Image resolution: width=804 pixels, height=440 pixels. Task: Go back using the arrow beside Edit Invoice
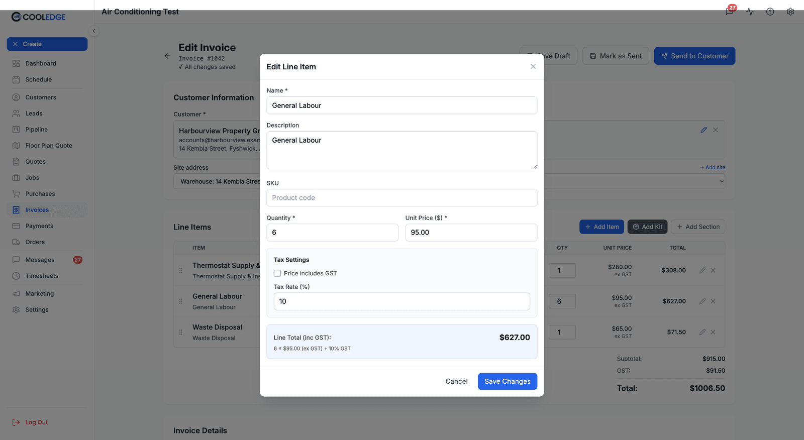(167, 56)
